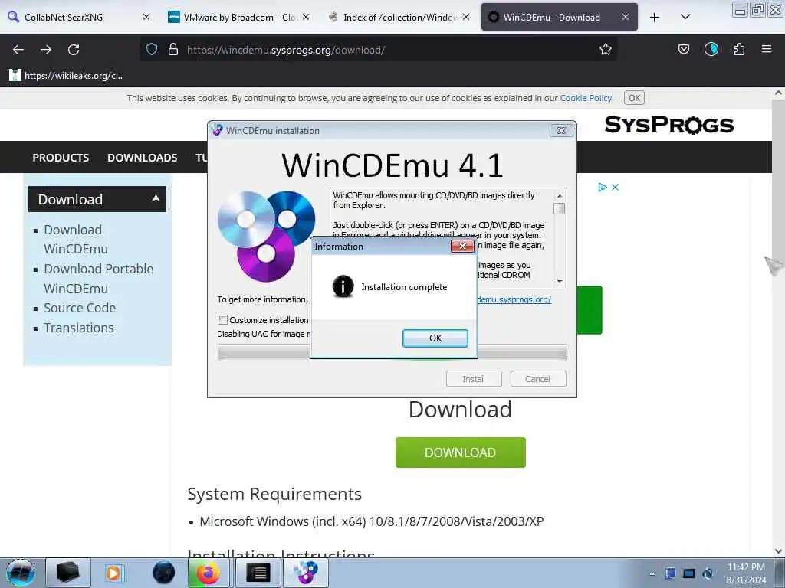The width and height of the screenshot is (785, 588).
Task: Go back with the browser back arrow
Action: (x=18, y=50)
